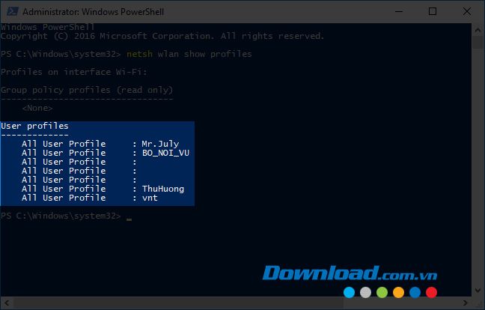Click 'Group policy profiles (read only)' line

click(87, 90)
